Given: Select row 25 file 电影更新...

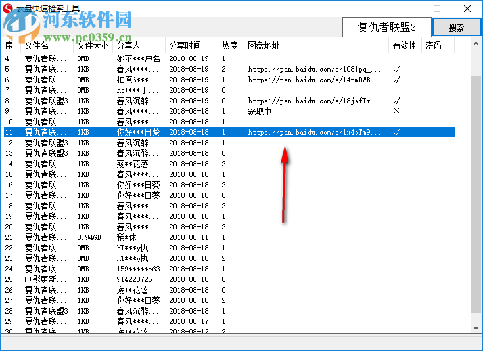Looking at the screenshot, I should (45, 279).
